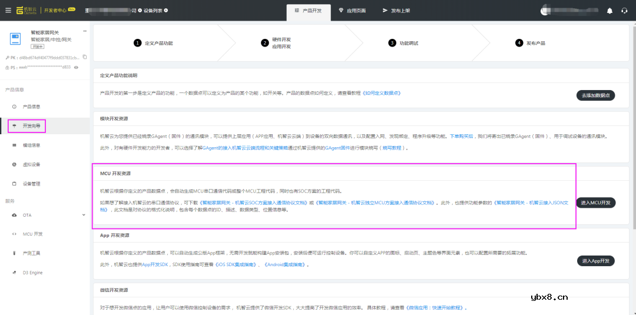636x315 pixels.
Task: Click the 产品信息 sidebar icon
Action: click(14, 107)
